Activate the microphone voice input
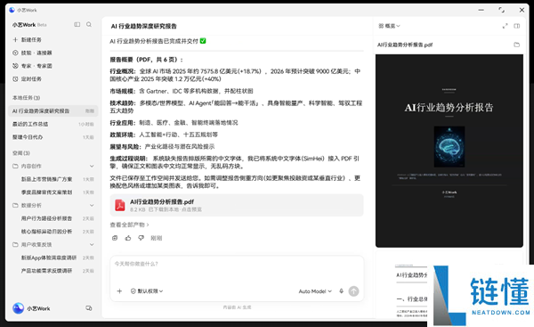This screenshot has height=327, width=534. click(x=341, y=291)
